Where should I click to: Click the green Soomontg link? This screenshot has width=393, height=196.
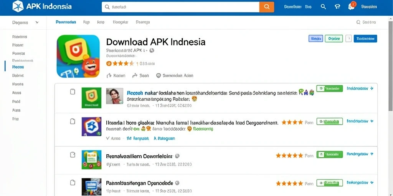203,129
